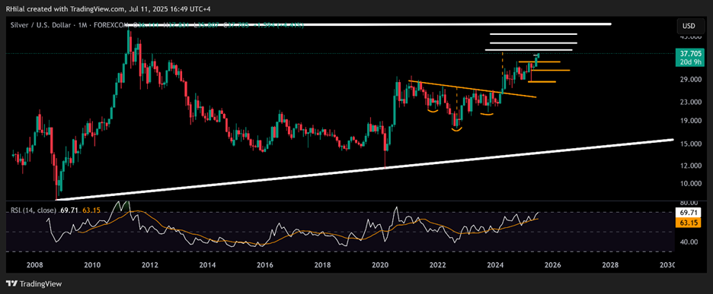The width and height of the screenshot is (713, 294).
Task: Click the 2016 time axis label
Action: (266, 264)
